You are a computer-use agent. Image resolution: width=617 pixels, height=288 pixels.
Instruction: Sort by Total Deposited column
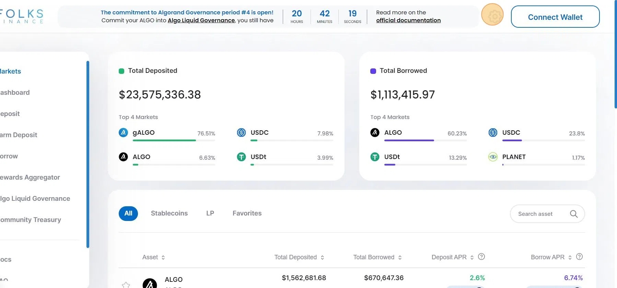pyautogui.click(x=322, y=258)
